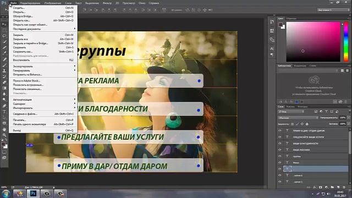Expand Импортировать submenu
Viewport: 352px width, 198px height.
point(43,108)
